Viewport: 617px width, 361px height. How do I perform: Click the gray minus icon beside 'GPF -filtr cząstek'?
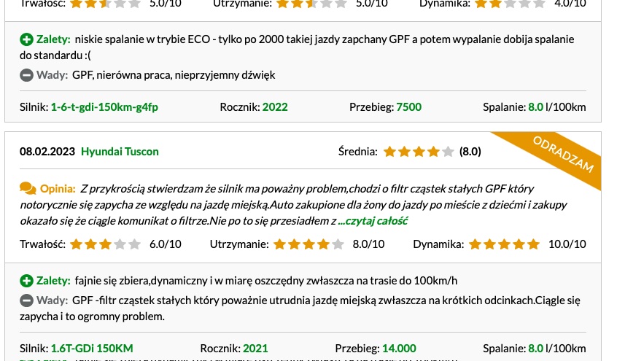[x=26, y=300]
